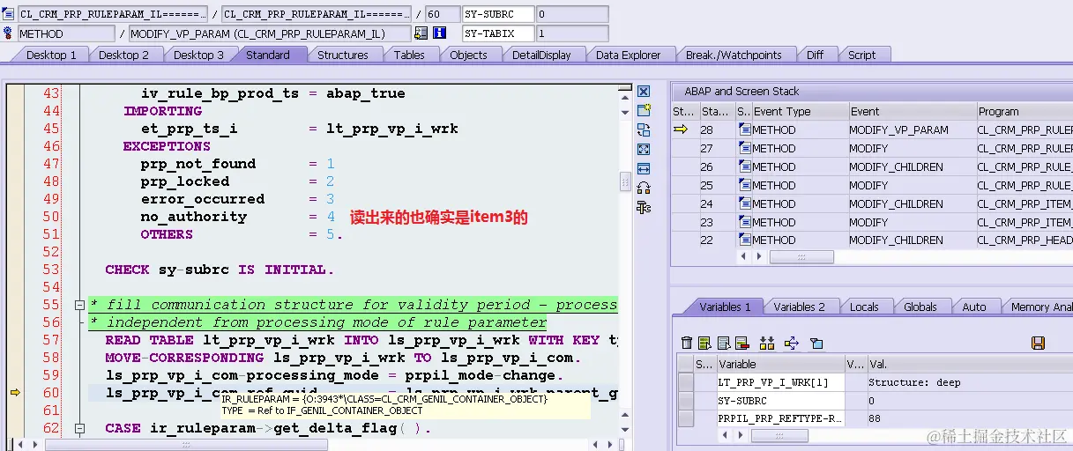The width and height of the screenshot is (1073, 451).
Task: Click the LT_PRP_VP_I_WRK[1] variable cell
Action: [780, 382]
